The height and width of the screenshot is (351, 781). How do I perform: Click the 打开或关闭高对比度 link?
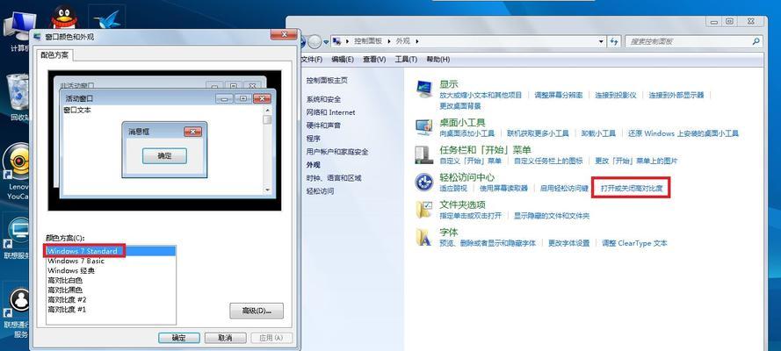pyautogui.click(x=631, y=189)
